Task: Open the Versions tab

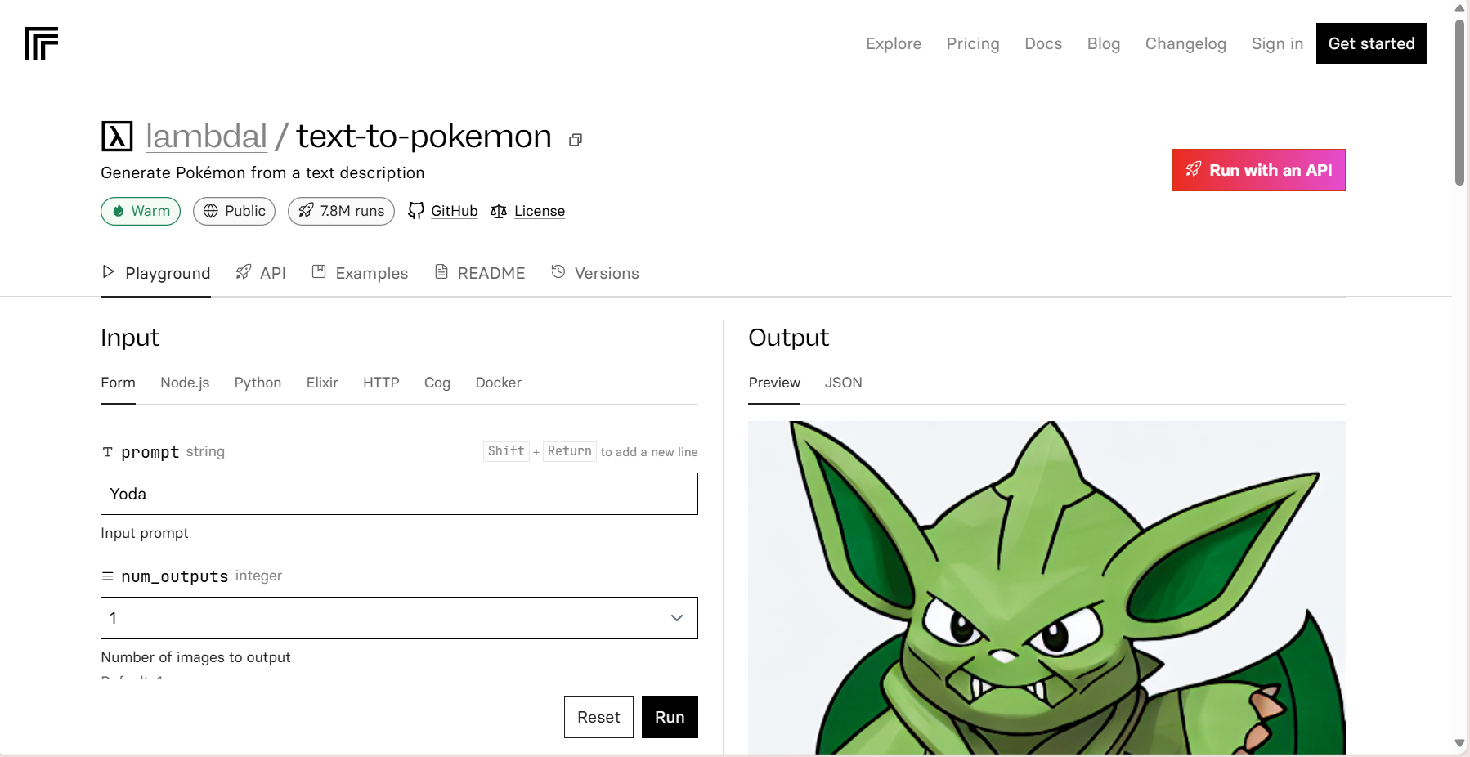Action: tap(595, 273)
